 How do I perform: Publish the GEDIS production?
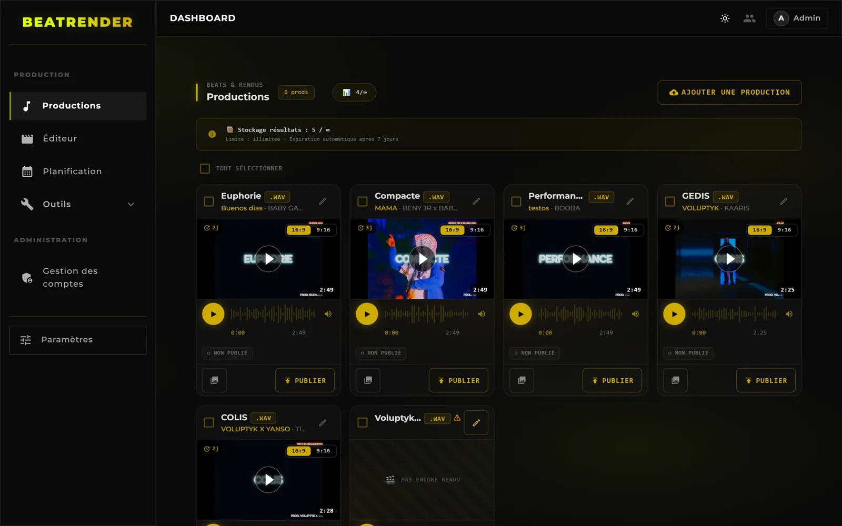pos(766,380)
